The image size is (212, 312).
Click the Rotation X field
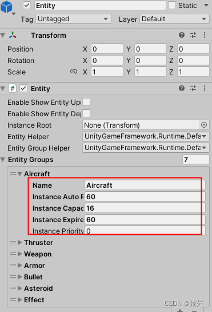click(107, 61)
